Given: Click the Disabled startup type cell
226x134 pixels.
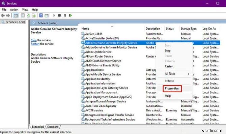Looking at the screenshot, I should [x=186, y=106].
